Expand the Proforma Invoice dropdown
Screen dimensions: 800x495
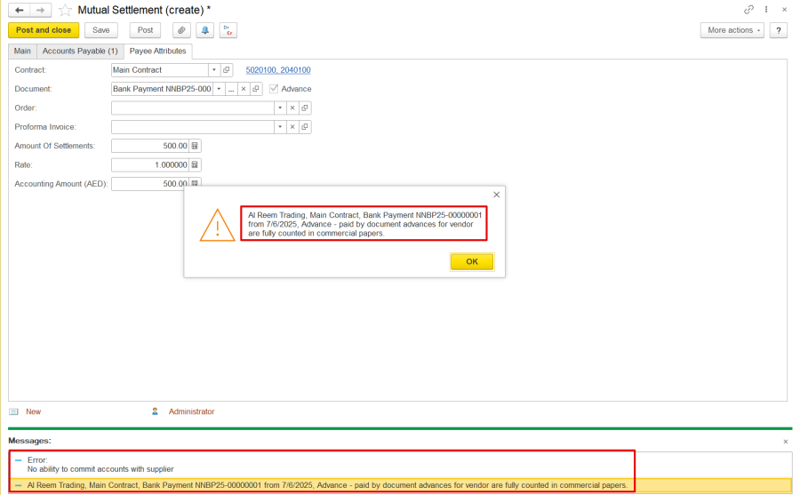coord(279,127)
